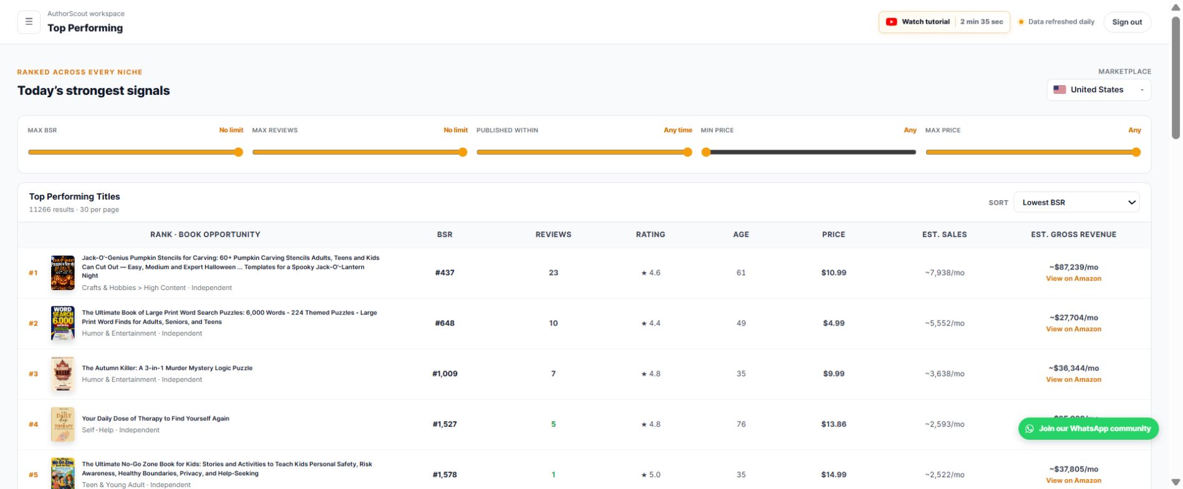This screenshot has width=1183, height=489.
Task: Click the Min Price slider handle
Action: coord(706,152)
